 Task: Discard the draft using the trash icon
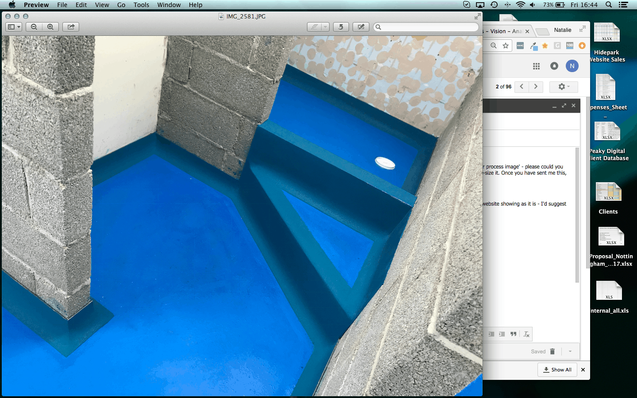pyautogui.click(x=552, y=352)
